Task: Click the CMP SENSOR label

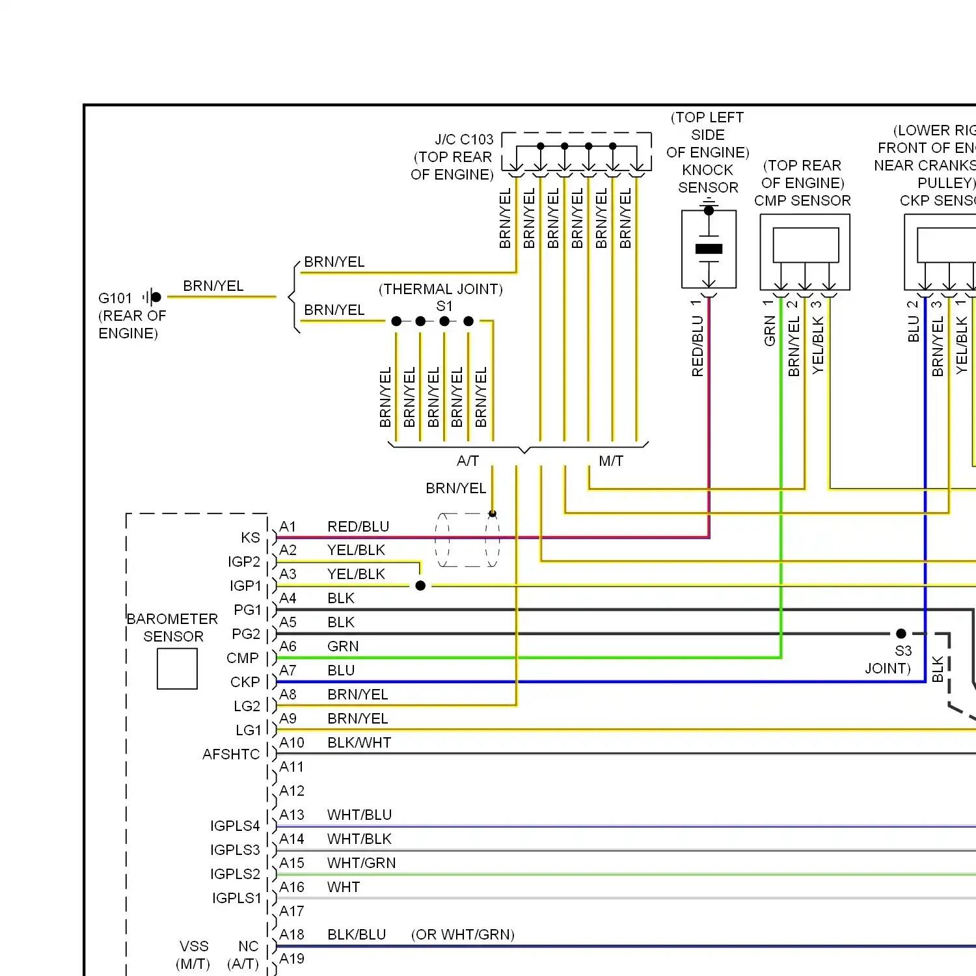Action: click(x=802, y=200)
